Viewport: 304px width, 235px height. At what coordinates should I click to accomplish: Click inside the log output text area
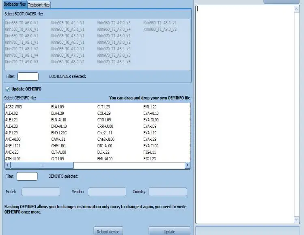[x=245, y=114]
